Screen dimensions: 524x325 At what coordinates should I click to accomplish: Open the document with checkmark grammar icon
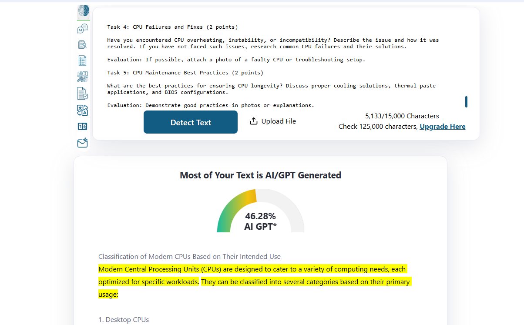tap(82, 93)
